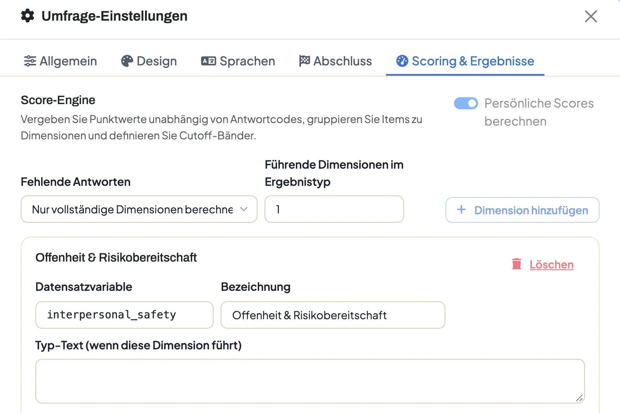This screenshot has height=413, width=620.
Task: Click the Persönliche Scores berechnen label
Action: tap(539, 112)
